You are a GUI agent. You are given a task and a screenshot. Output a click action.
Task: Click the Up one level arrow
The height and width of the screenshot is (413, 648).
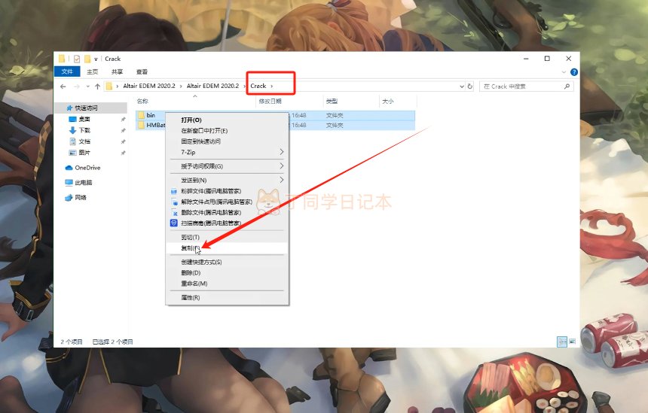pyautogui.click(x=97, y=87)
